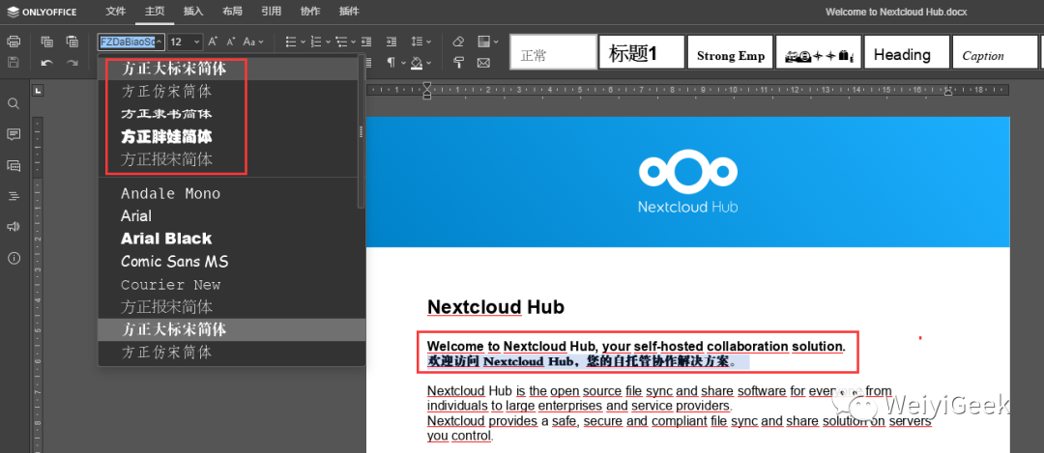
Task: Choose Arial Black from the font list
Action: click(x=228, y=239)
